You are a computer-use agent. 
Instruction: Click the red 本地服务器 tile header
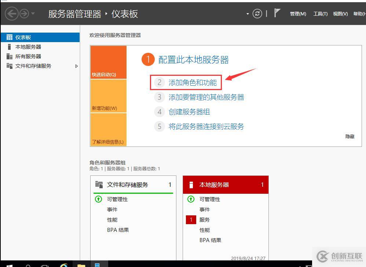[226, 185]
